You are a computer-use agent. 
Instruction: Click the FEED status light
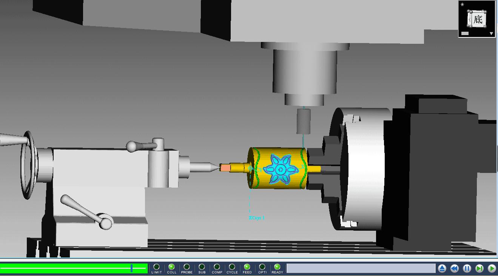[x=247, y=267]
